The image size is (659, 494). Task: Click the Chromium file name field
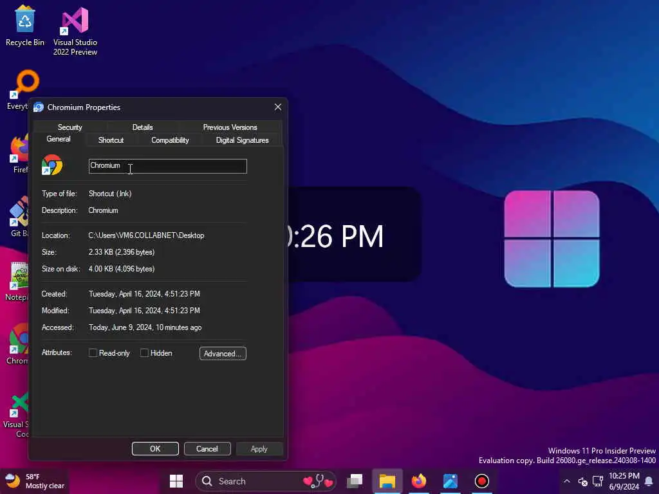point(168,166)
